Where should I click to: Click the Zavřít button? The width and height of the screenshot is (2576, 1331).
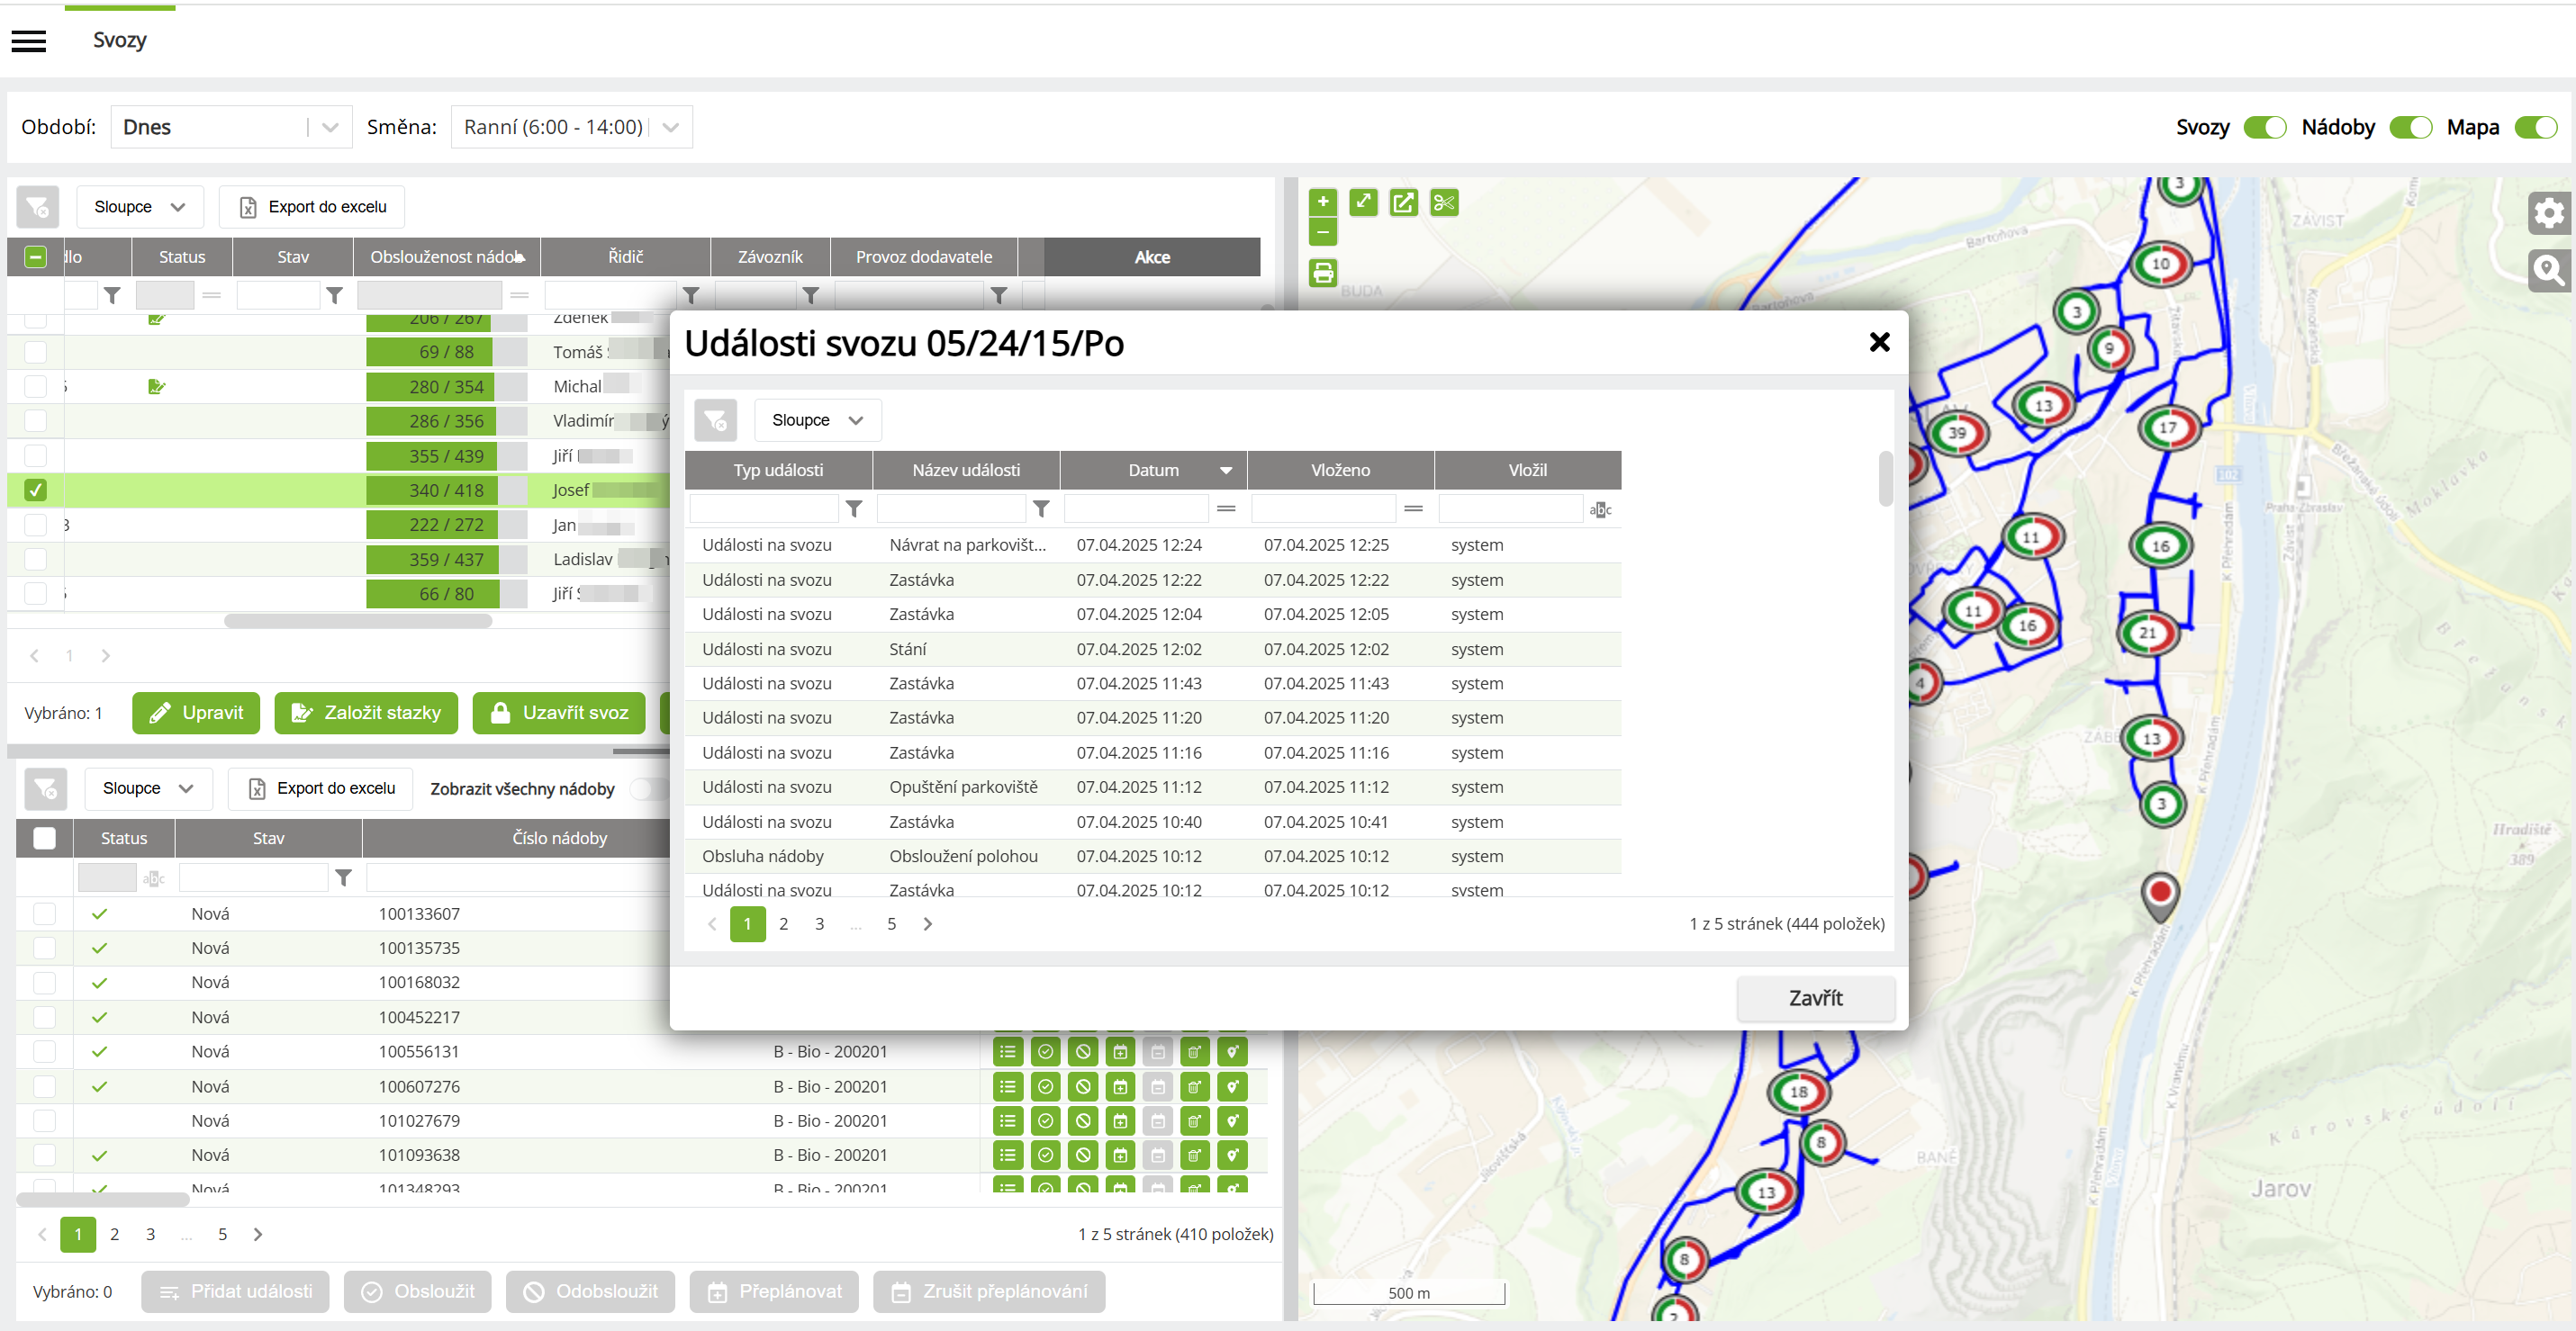pyautogui.click(x=1814, y=997)
